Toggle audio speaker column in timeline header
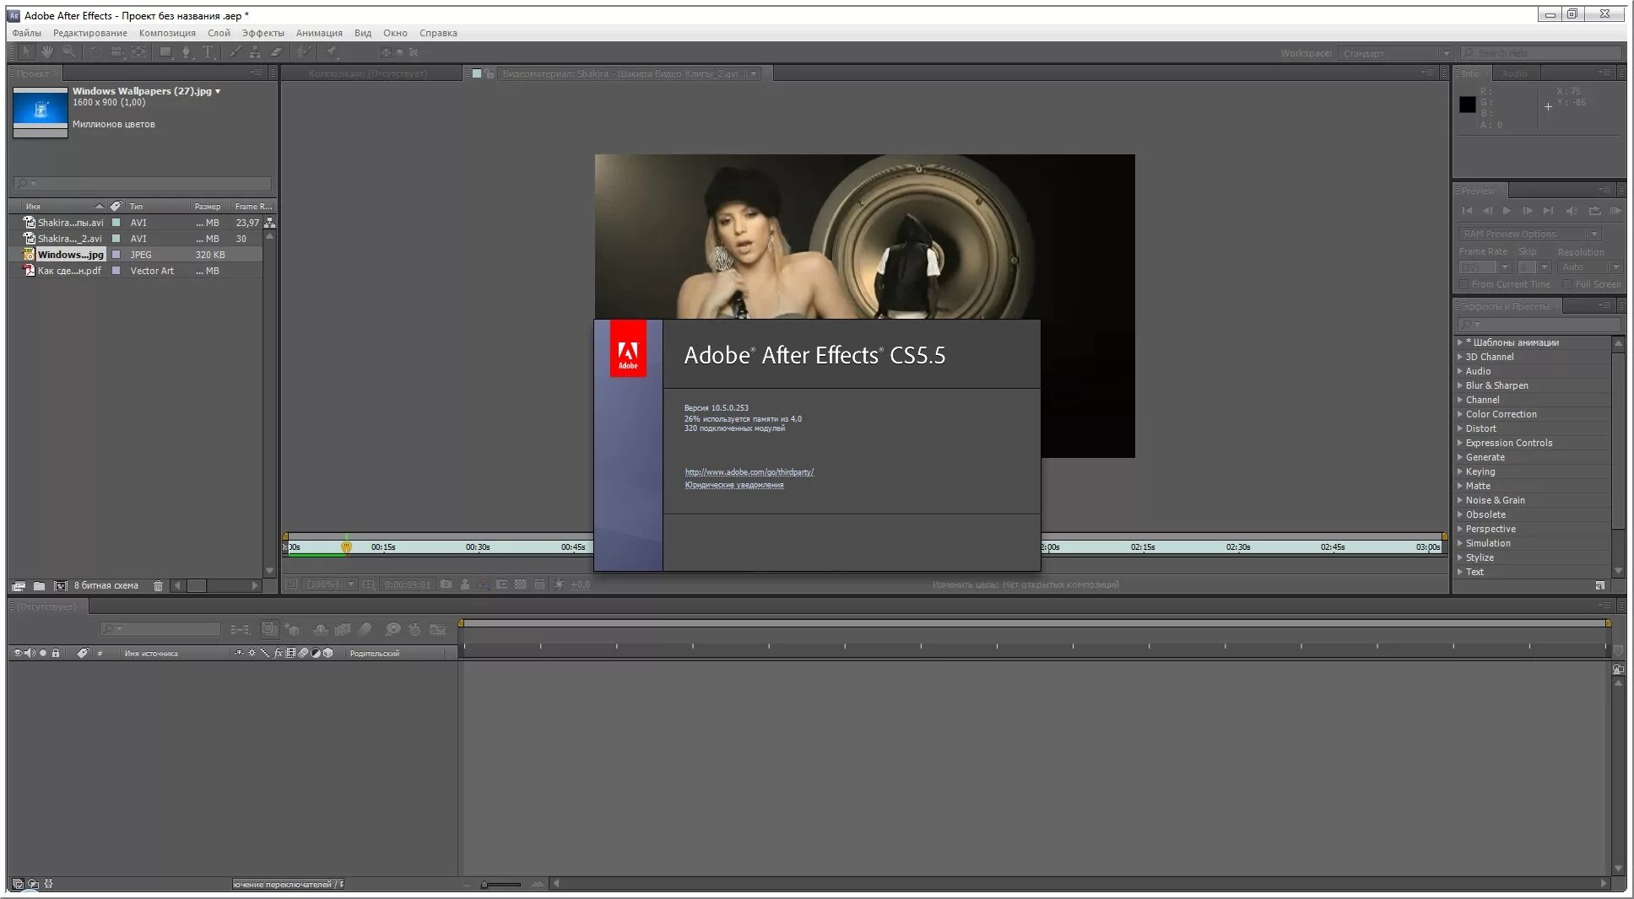Image resolution: width=1634 pixels, height=899 pixels. 30,653
